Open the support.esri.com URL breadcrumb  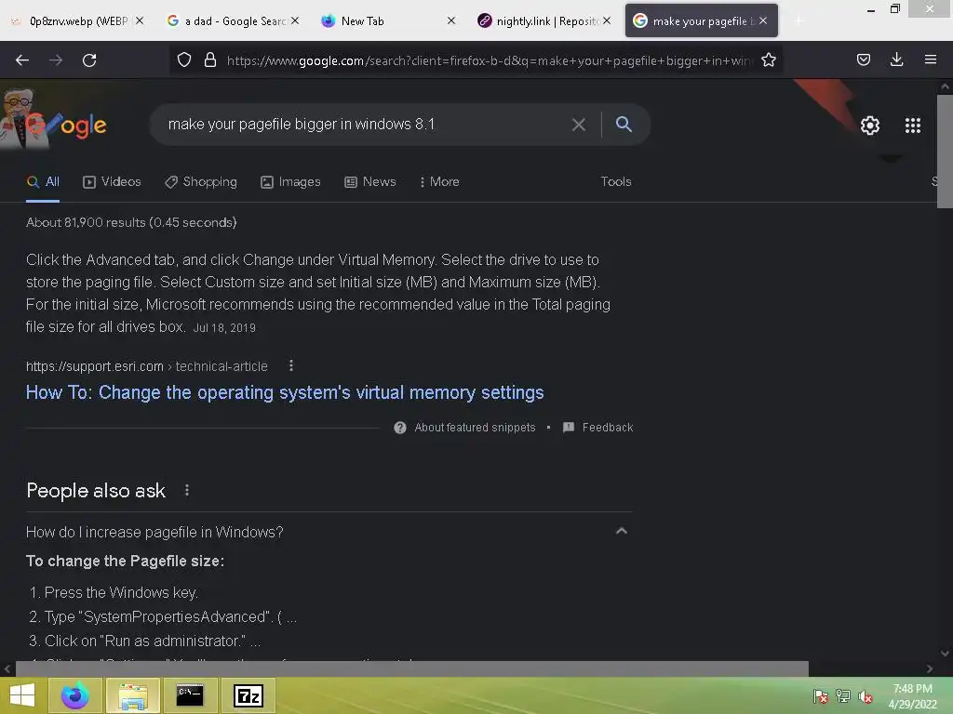tap(146, 366)
